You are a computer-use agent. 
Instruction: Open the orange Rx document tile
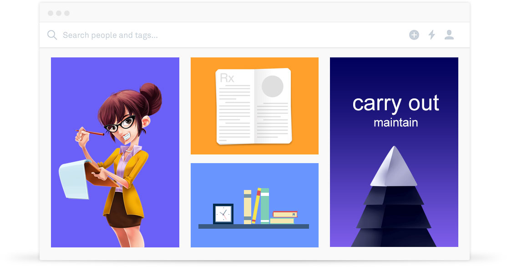point(254,106)
